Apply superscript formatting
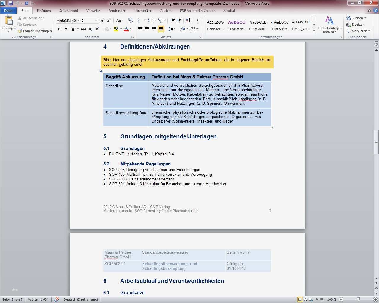 pos(97,29)
